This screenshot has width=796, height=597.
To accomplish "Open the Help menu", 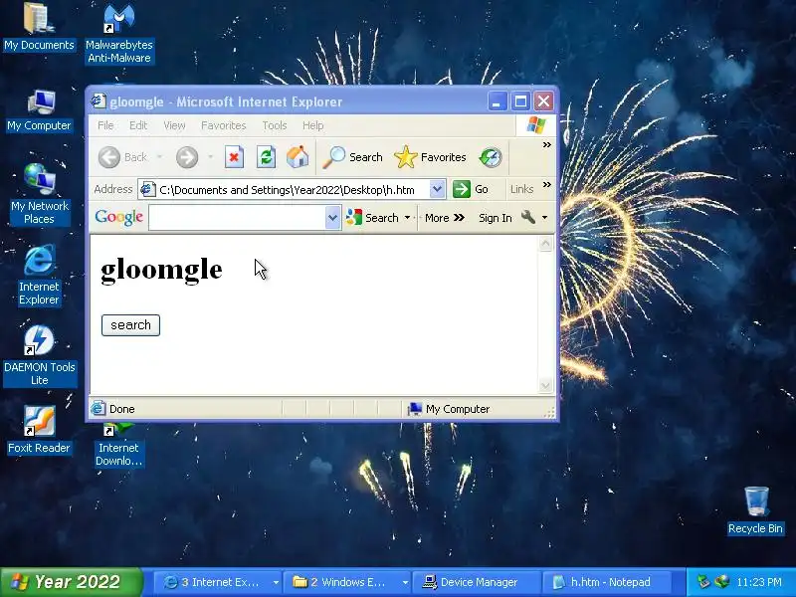I will (312, 125).
